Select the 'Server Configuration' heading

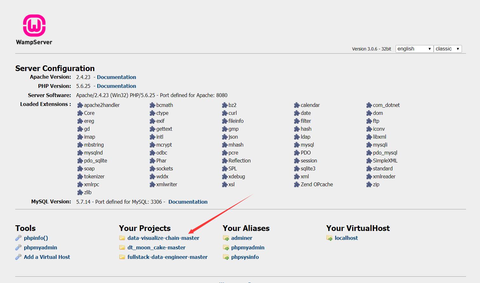pos(55,68)
